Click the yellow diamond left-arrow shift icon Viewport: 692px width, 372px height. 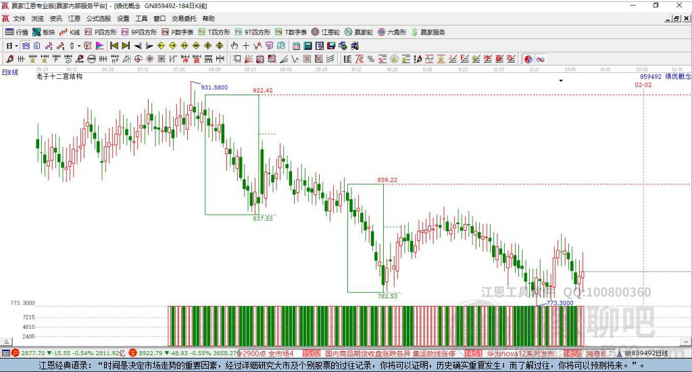(161, 46)
